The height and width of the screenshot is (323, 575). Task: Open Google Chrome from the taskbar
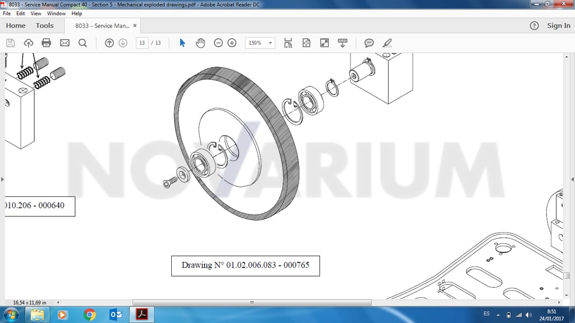pyautogui.click(x=89, y=315)
